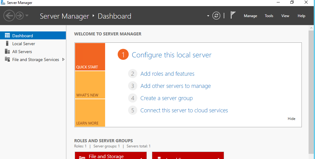This screenshot has height=159, width=315.
Task: Open the navigation history dropdown arrow
Action: click(27, 16)
